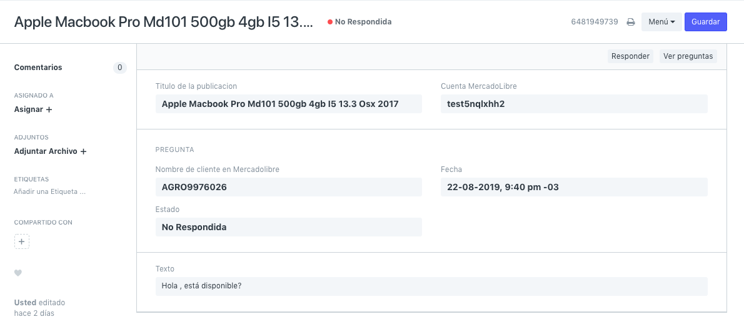Add a shared user with the plus box
Viewport: 744px width, 319px height.
pos(21,241)
